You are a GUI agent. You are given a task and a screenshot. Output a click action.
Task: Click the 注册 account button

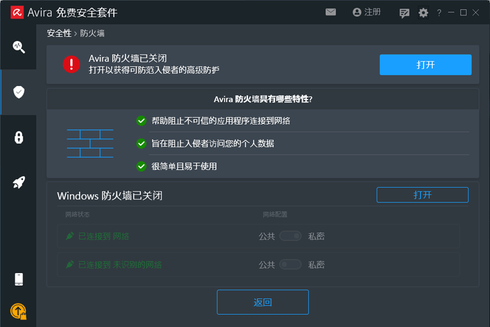(366, 12)
